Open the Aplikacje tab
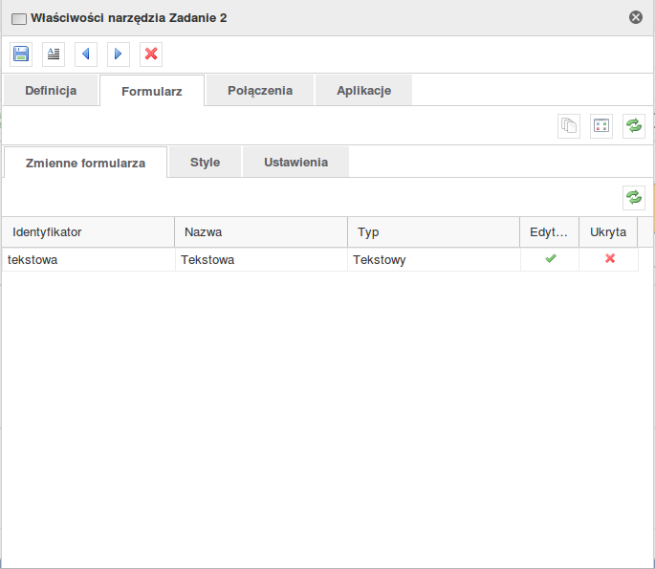 [x=364, y=91]
